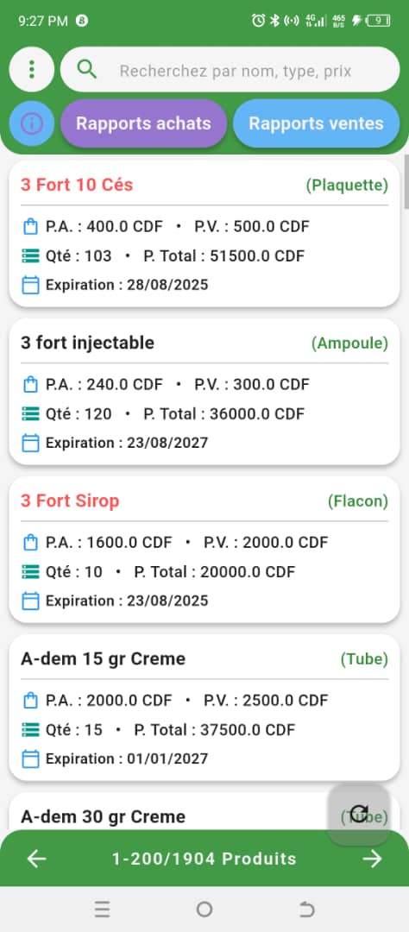409x932 pixels.
Task: Open Rapports achats
Action: coord(143,123)
